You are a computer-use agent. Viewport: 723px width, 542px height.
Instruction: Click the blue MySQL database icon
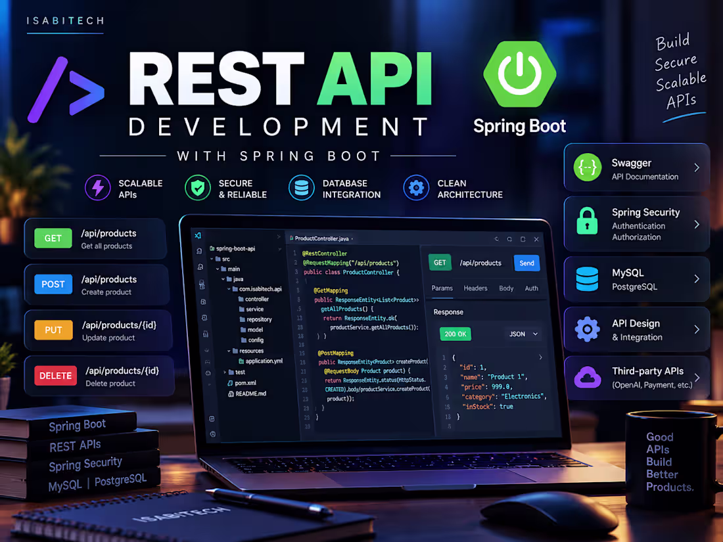(x=587, y=279)
